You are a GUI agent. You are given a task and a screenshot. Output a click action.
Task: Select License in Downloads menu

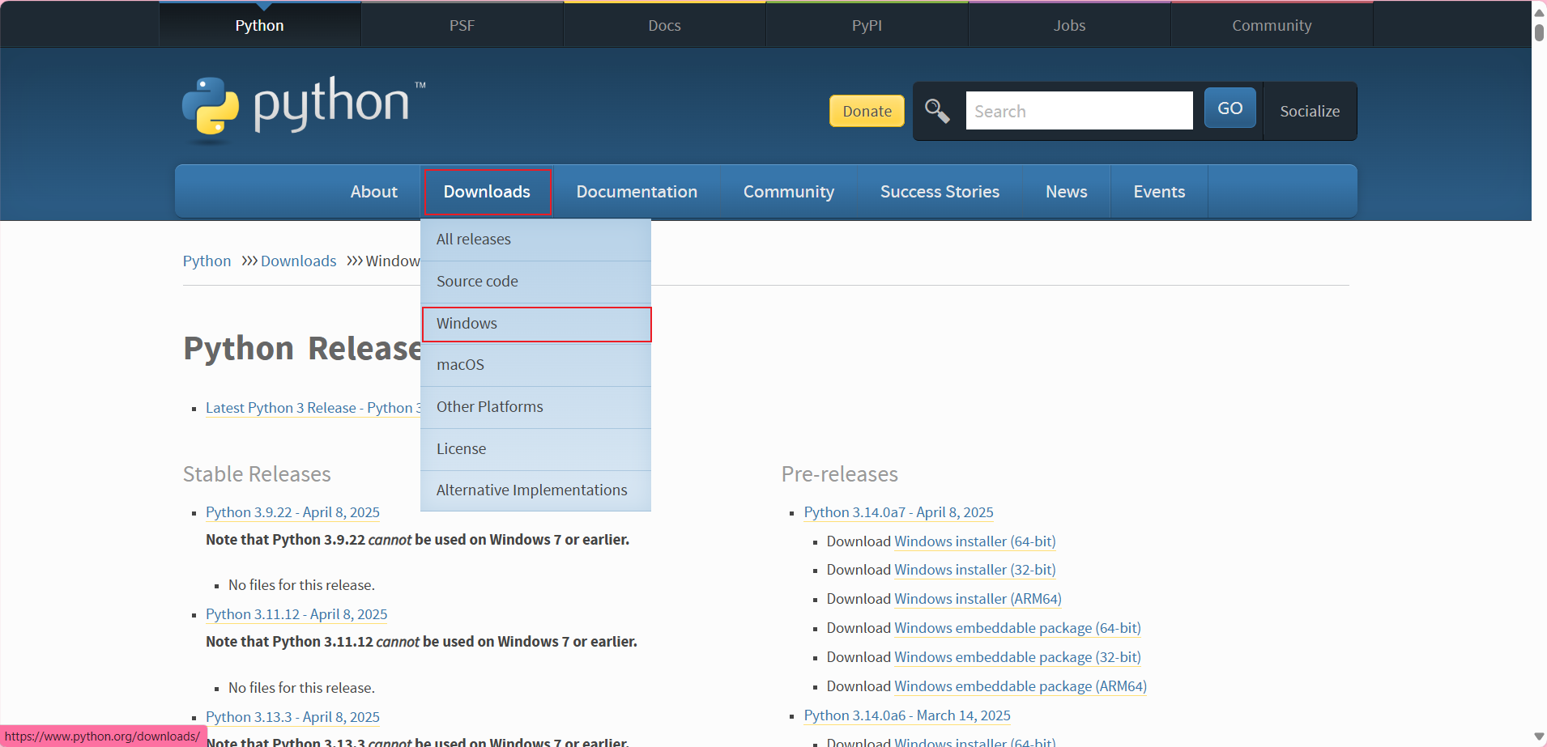(x=535, y=449)
